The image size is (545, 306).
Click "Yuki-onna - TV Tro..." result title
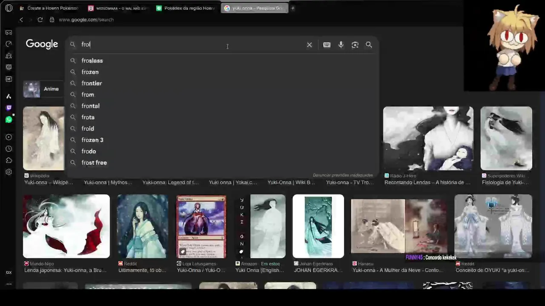point(350,183)
